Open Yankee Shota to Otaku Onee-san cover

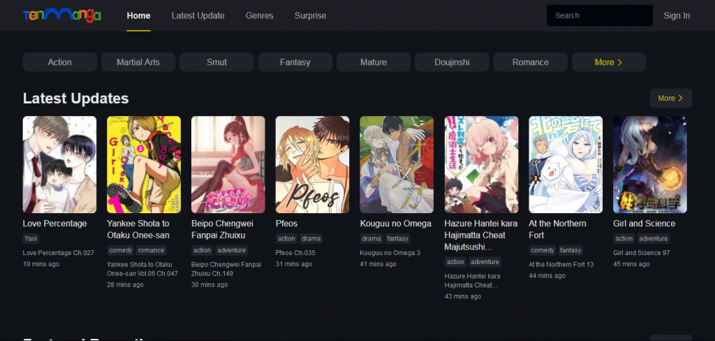coord(144,164)
